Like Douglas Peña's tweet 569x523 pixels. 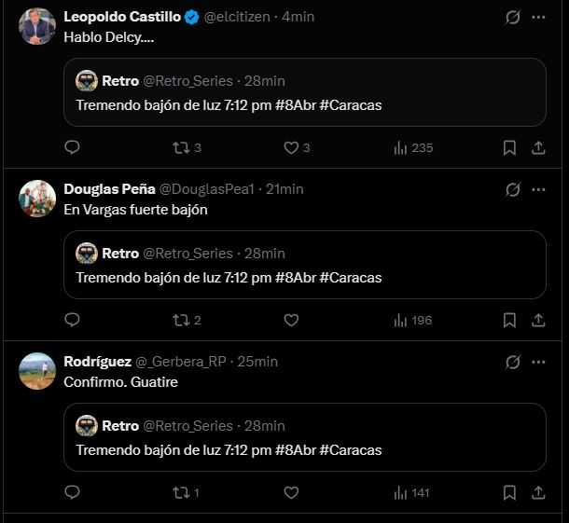pos(291,320)
